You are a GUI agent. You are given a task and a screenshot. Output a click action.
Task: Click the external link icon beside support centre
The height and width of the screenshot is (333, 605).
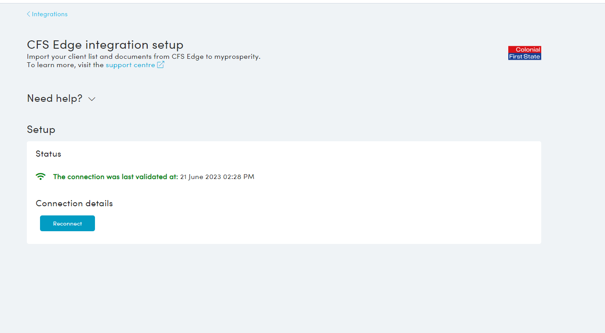pyautogui.click(x=161, y=65)
